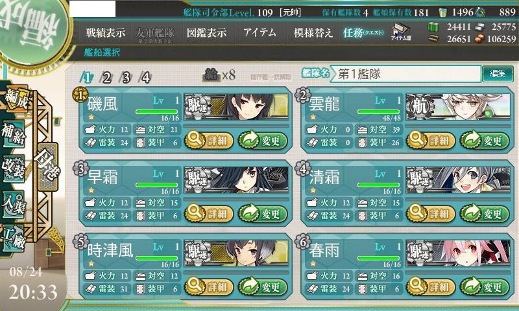
Task: Switch to fleet 2 tab
Action: 106,78
